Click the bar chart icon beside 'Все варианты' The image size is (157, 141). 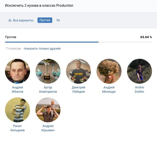(x=10, y=20)
